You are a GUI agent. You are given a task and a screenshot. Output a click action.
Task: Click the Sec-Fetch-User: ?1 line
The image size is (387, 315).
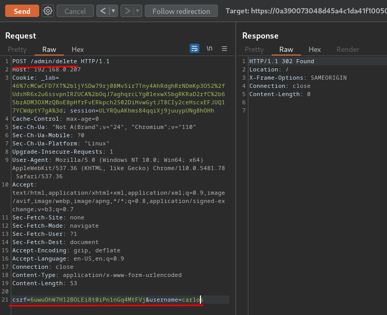tap(45, 234)
